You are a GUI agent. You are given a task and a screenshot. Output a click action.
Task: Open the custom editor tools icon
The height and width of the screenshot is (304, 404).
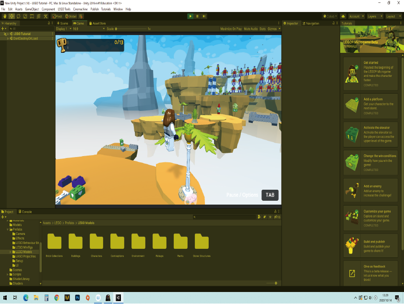46,16
